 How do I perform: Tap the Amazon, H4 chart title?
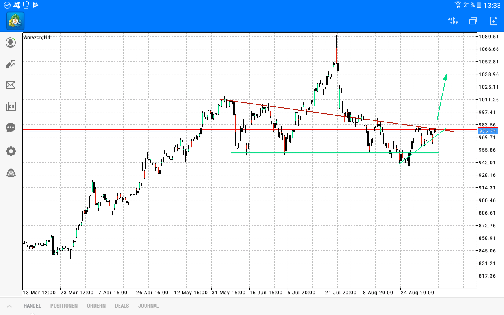point(37,37)
